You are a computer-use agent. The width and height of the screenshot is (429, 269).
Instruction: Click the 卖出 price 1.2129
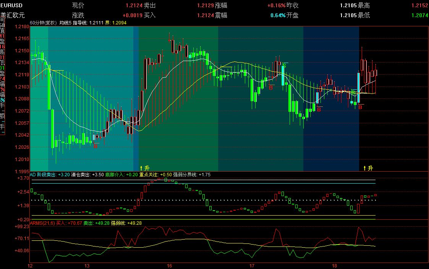click(206, 5)
